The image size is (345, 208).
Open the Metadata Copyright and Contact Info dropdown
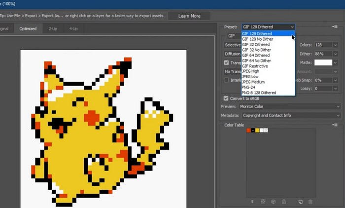pyautogui.click(x=291, y=116)
